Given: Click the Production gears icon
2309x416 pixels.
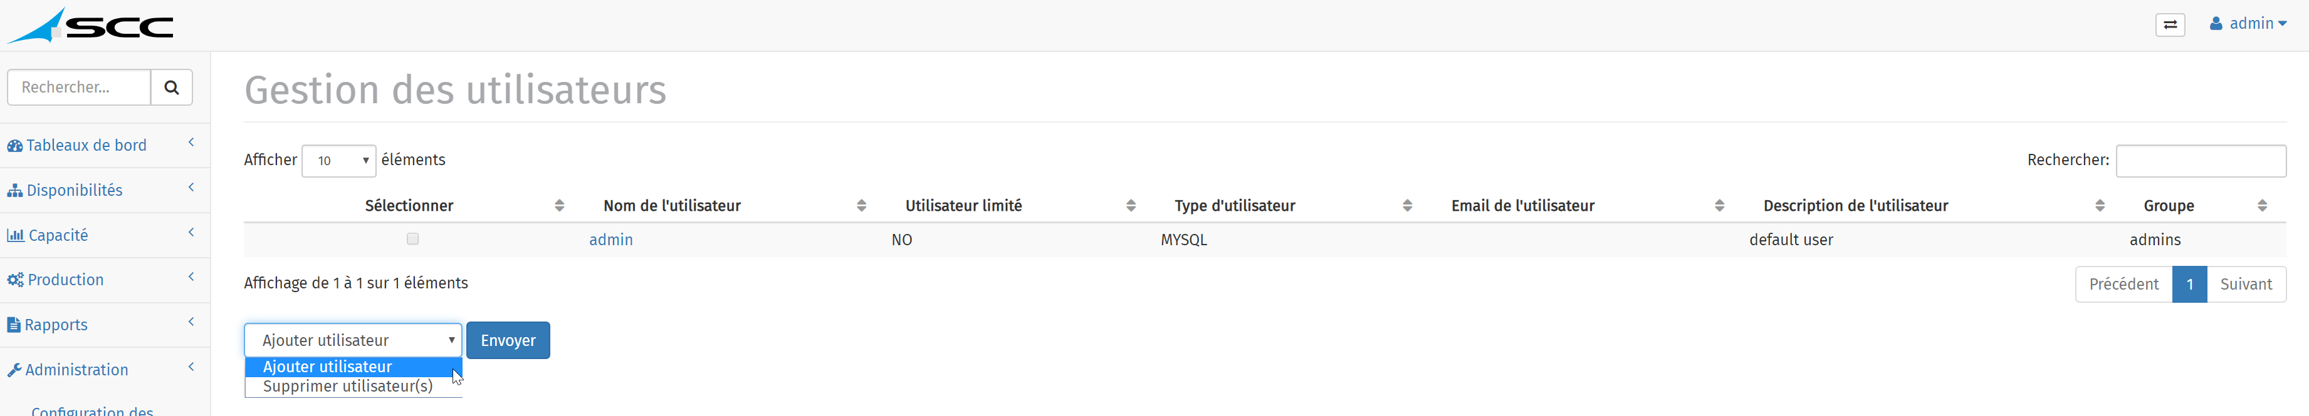Looking at the screenshot, I should pos(15,280).
